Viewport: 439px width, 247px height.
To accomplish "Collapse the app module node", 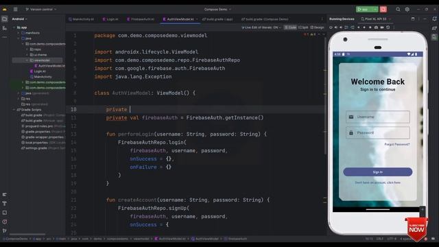I will pos(14,27).
